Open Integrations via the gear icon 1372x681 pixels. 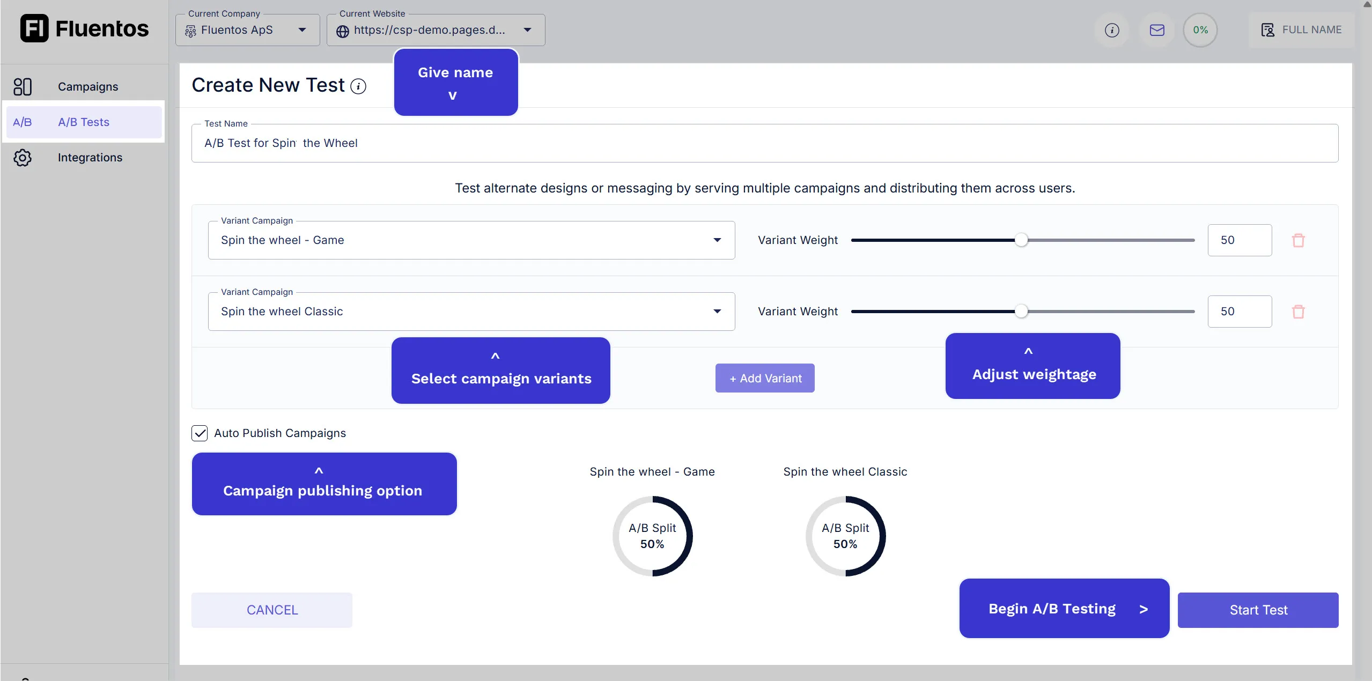click(x=23, y=157)
